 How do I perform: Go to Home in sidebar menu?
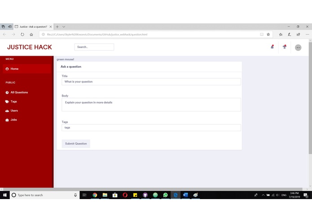pyautogui.click(x=27, y=69)
